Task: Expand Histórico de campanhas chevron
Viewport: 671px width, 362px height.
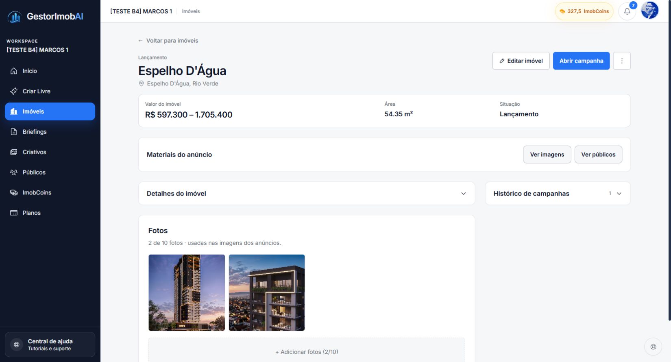Action: 619,194
